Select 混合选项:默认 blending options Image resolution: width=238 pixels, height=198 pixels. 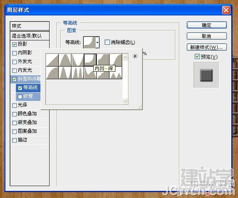coord(30,36)
